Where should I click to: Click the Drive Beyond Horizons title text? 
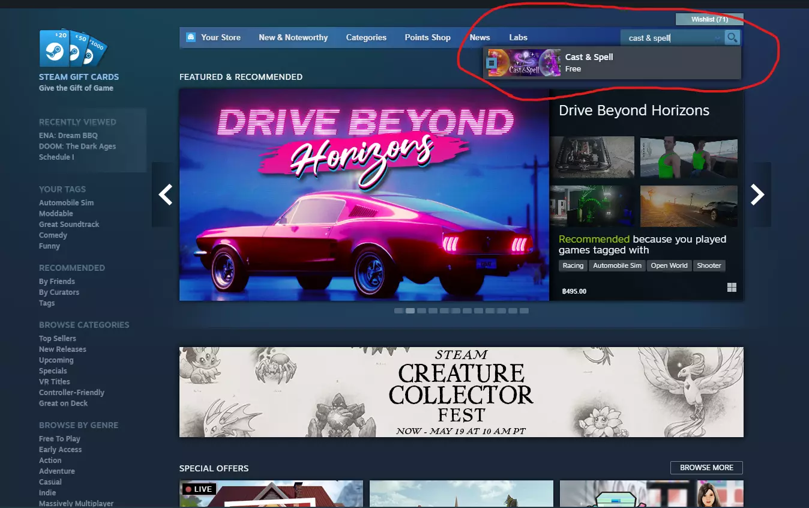pyautogui.click(x=634, y=110)
